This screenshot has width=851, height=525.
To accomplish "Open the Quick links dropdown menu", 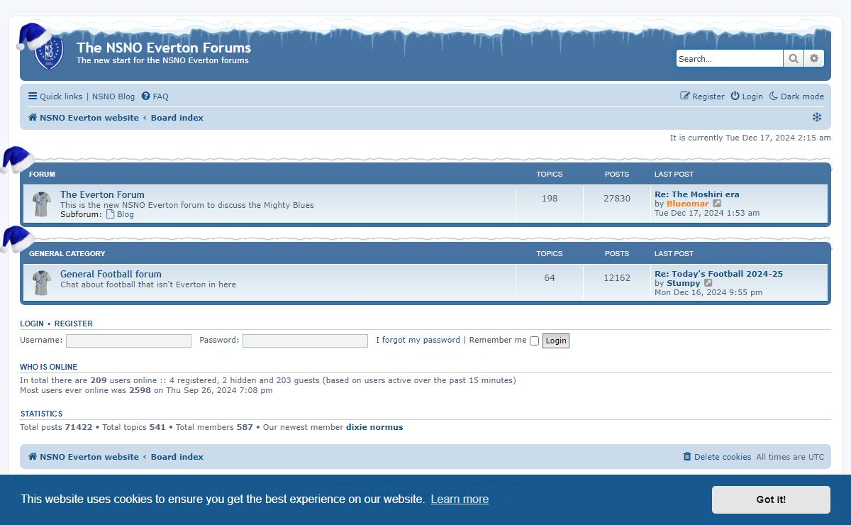I will click(x=55, y=96).
